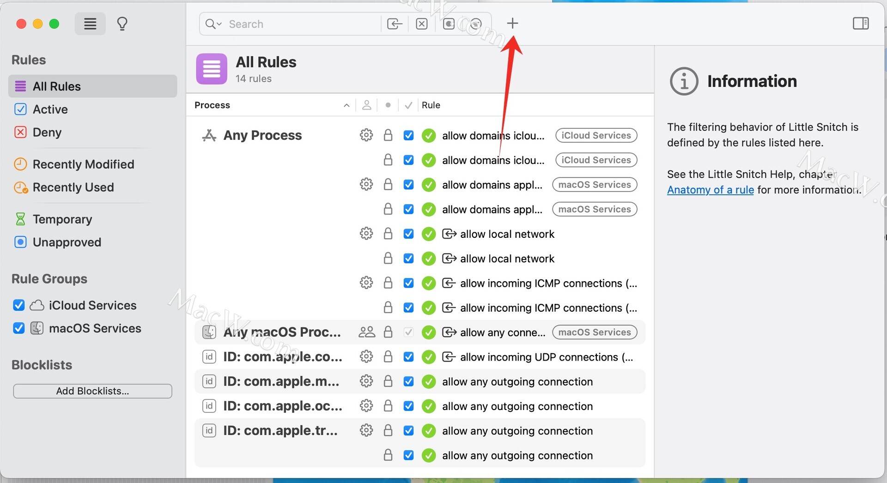Open the filter options circle icon
This screenshot has height=483, width=887.
point(476,24)
